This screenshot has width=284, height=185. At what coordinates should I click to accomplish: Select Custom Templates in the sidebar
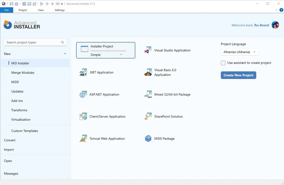[x=24, y=131]
